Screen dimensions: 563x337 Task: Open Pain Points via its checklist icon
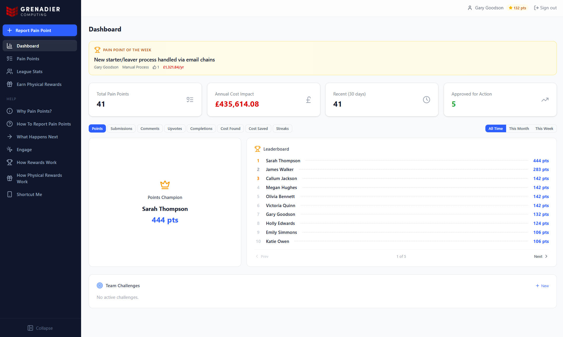10,59
